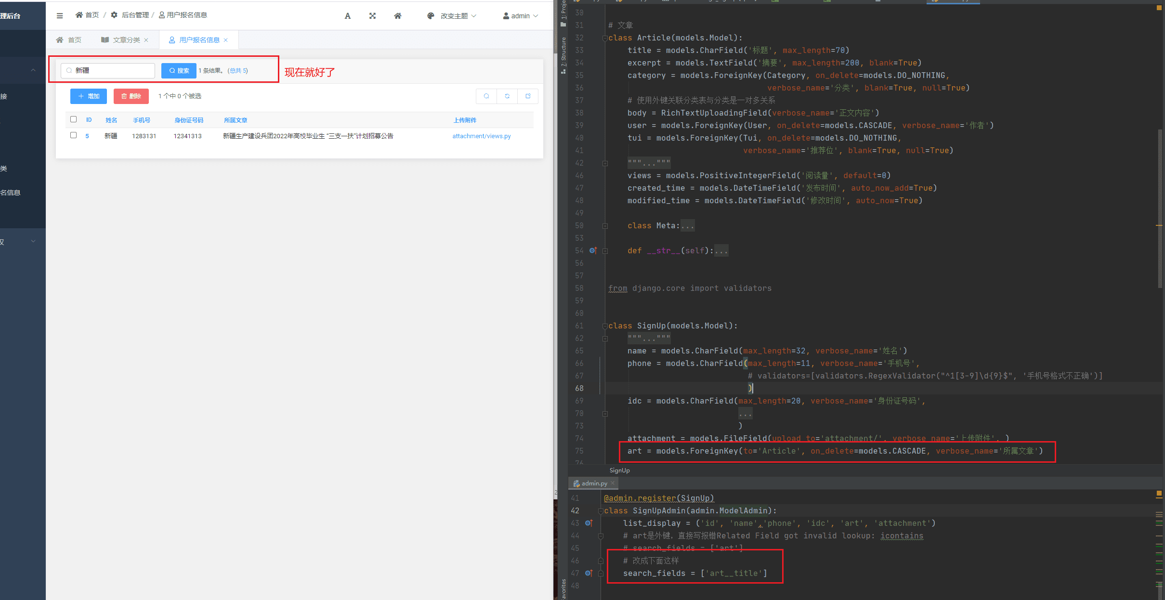Screen dimensions: 1165x600
Task: Sort by the 姓名 column header
Action: click(111, 120)
